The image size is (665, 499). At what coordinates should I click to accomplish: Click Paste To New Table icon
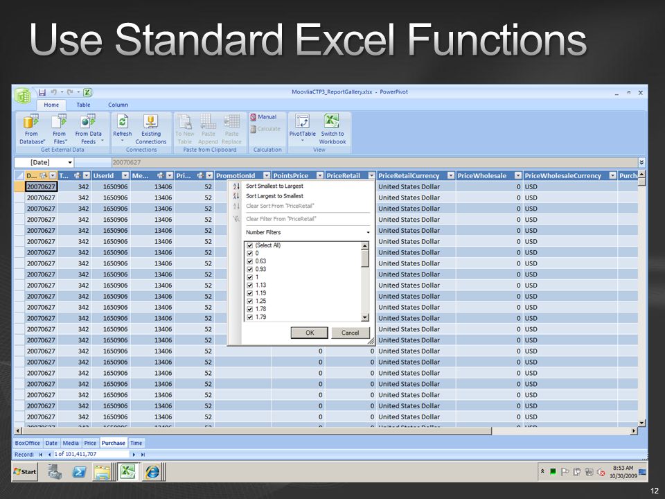coord(184,122)
